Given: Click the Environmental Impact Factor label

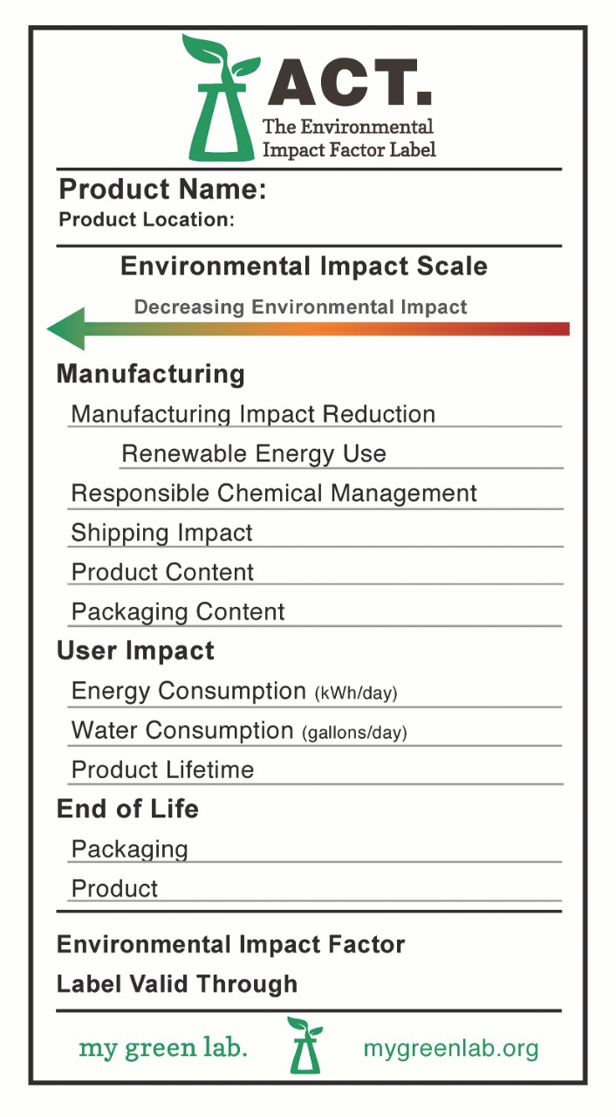Looking at the screenshot, I should pos(230,945).
